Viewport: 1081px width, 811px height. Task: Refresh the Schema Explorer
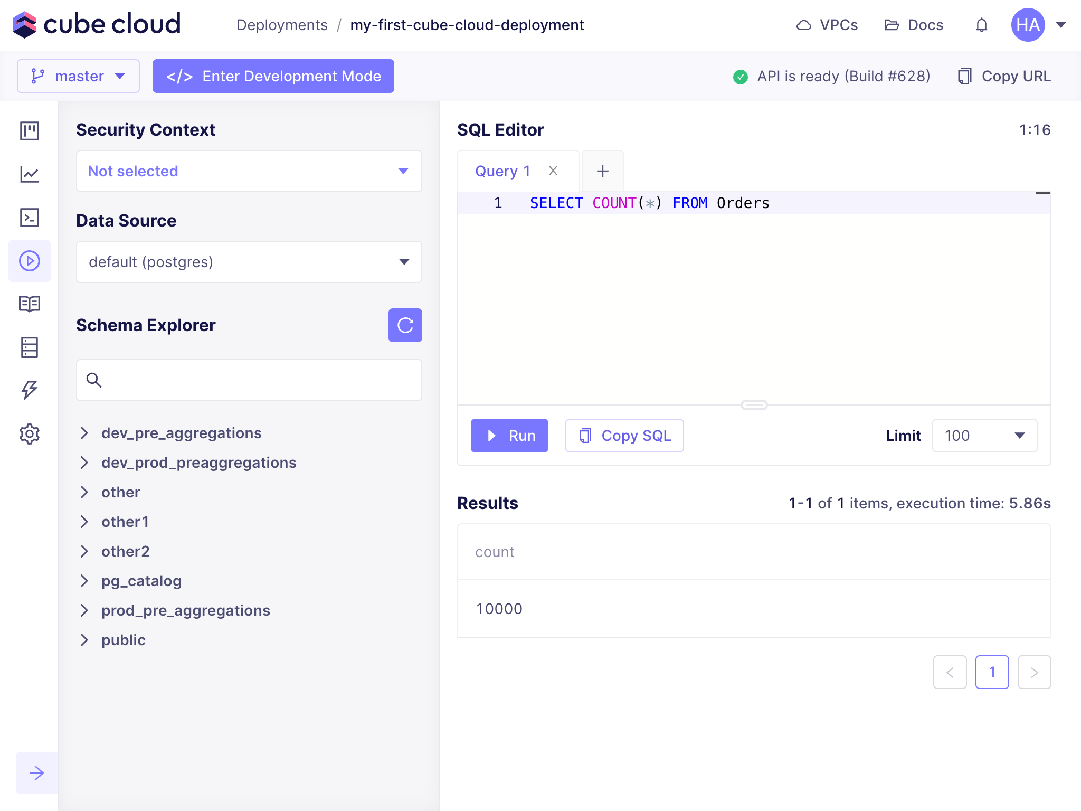click(x=405, y=325)
